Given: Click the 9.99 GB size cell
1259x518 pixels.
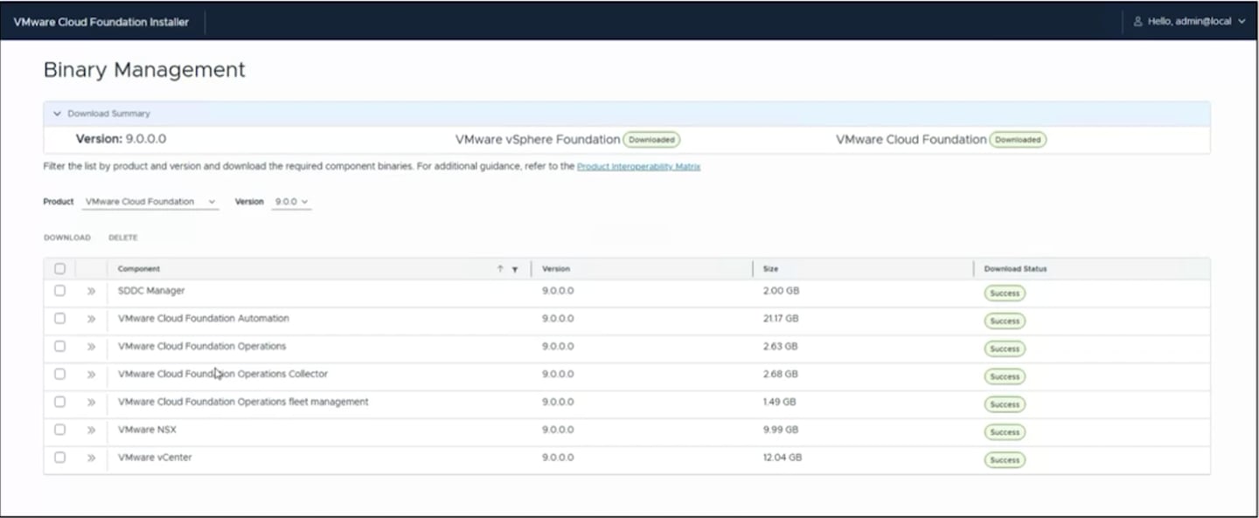Looking at the screenshot, I should pyautogui.click(x=781, y=430).
